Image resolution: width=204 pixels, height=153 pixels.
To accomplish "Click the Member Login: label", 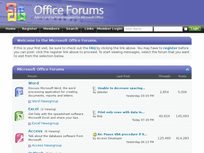I will click(x=110, y=29).
